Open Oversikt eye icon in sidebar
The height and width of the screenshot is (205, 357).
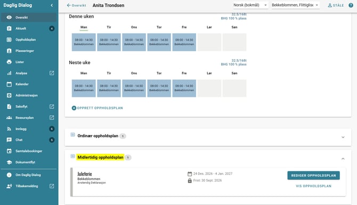(9, 17)
